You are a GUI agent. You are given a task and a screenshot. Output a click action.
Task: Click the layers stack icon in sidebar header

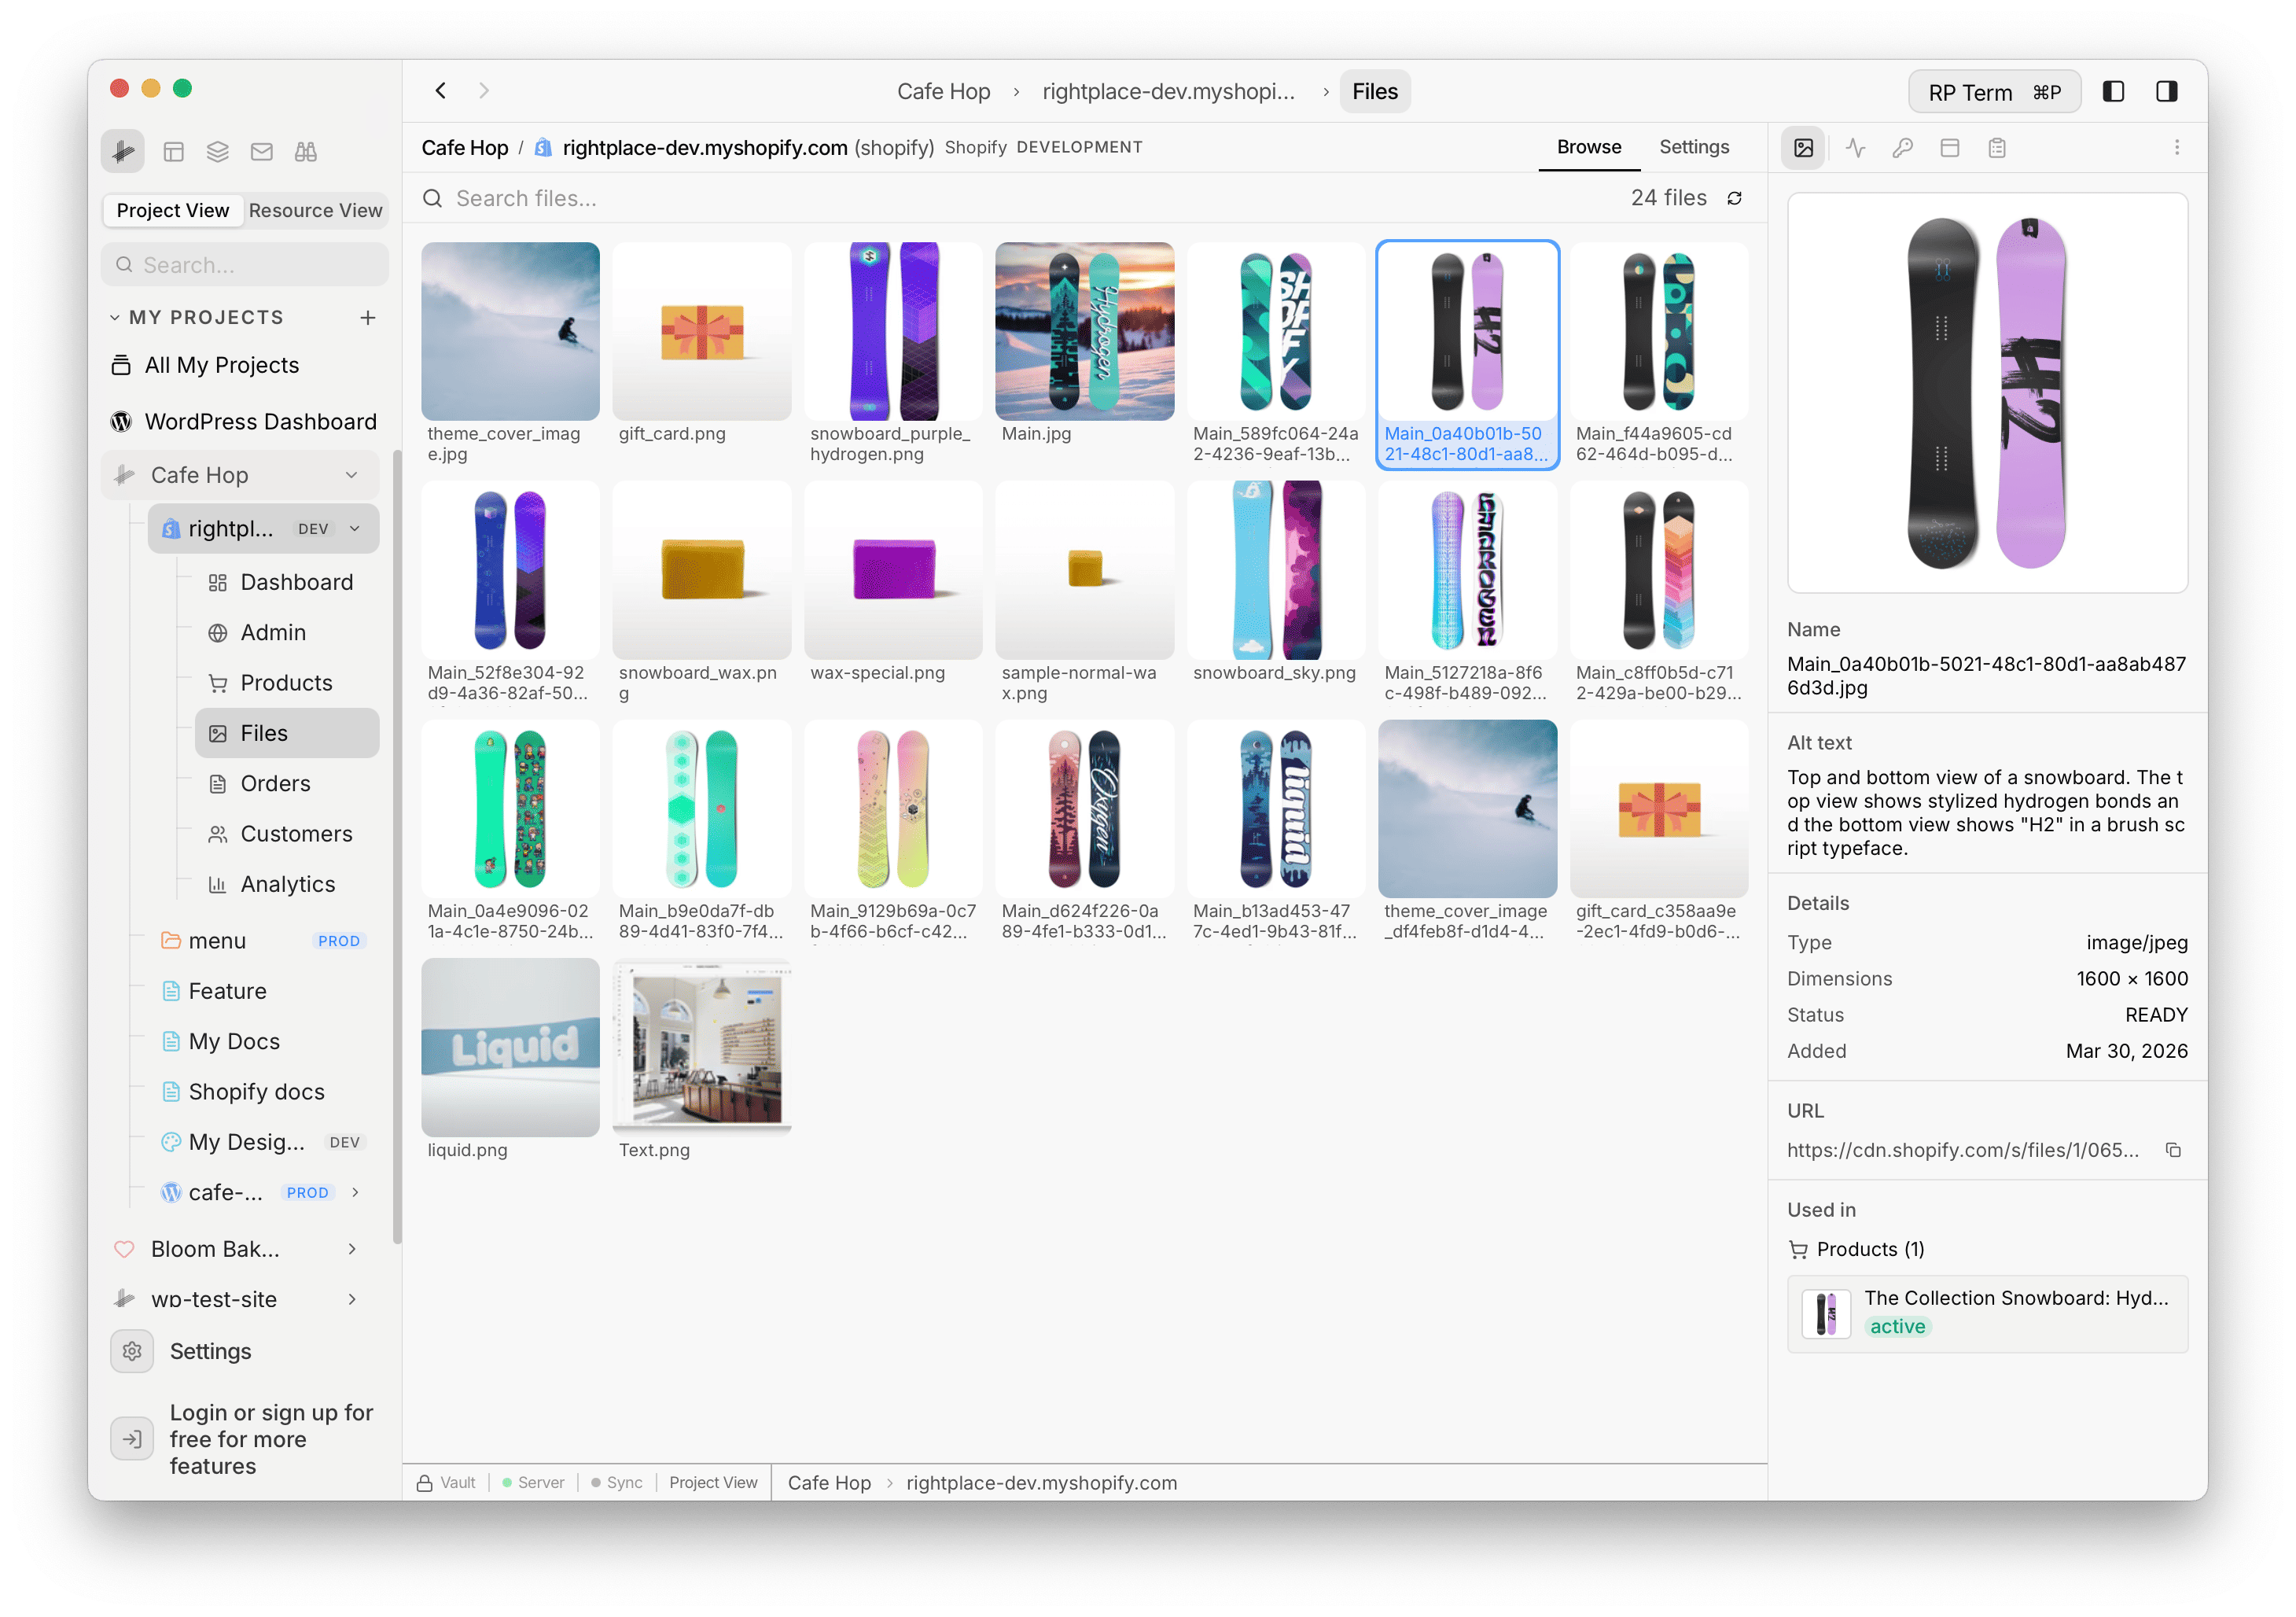(217, 151)
